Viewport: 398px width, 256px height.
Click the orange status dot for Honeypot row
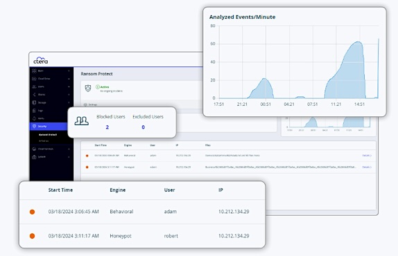coord(32,236)
